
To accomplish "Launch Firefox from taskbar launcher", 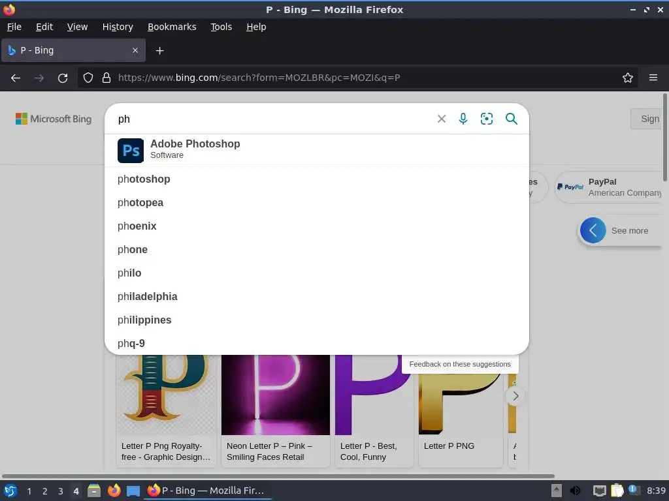I will (114, 491).
